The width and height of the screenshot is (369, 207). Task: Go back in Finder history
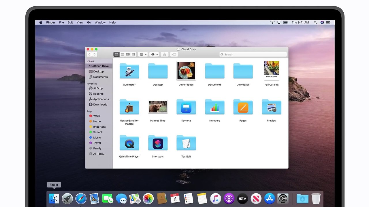pos(89,54)
